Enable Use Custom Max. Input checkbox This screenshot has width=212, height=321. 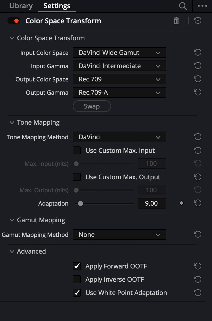pyautogui.click(x=77, y=150)
